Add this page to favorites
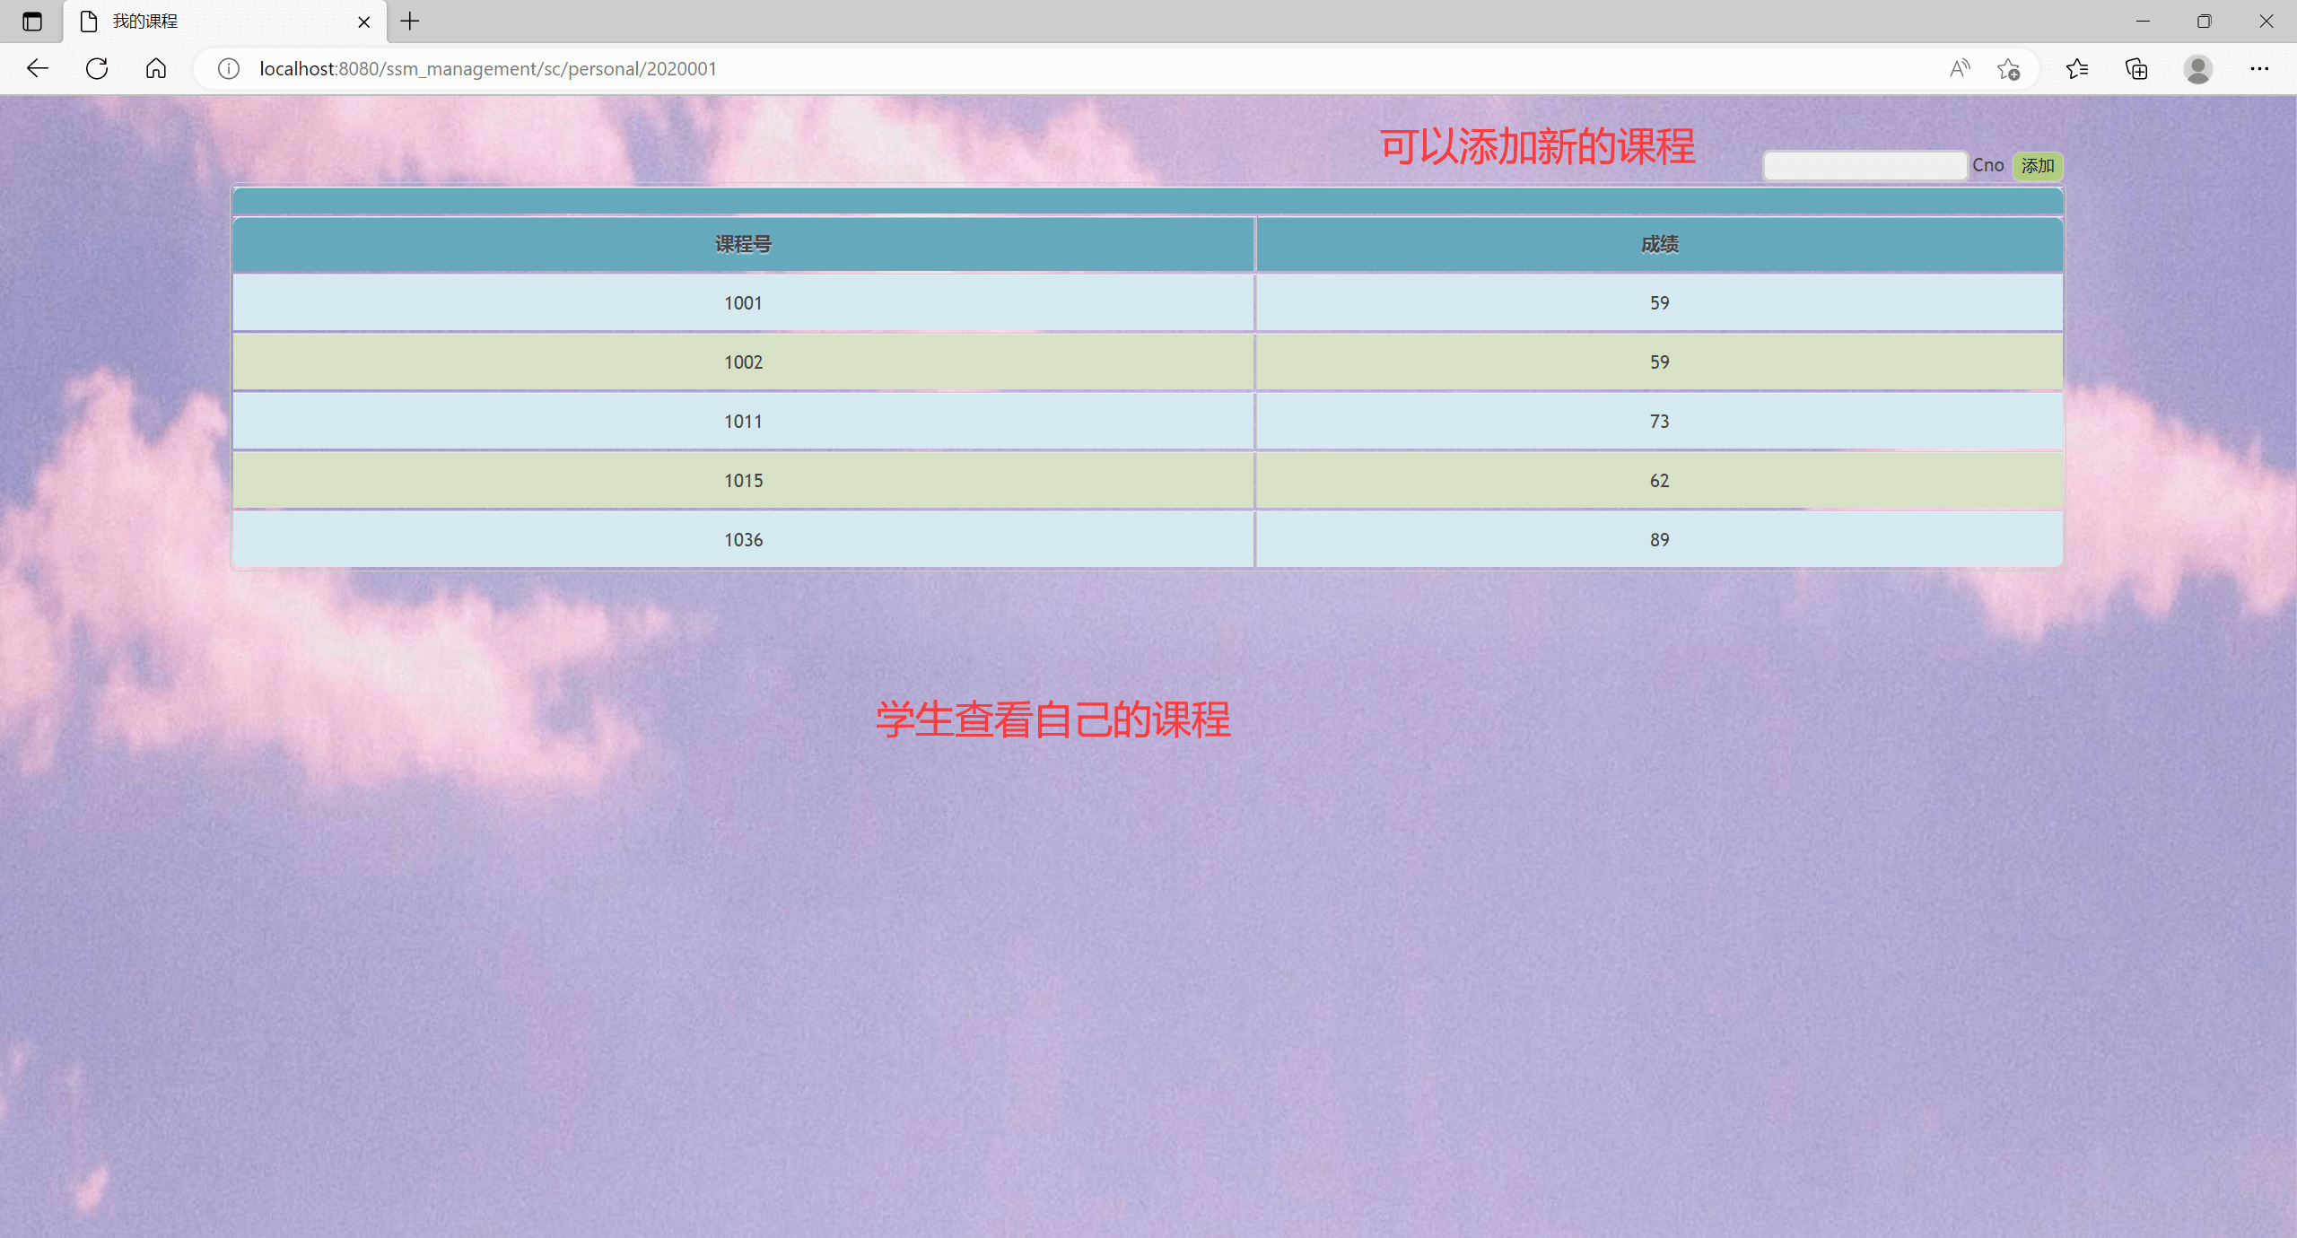Viewport: 2297px width, 1238px height. point(2009,68)
